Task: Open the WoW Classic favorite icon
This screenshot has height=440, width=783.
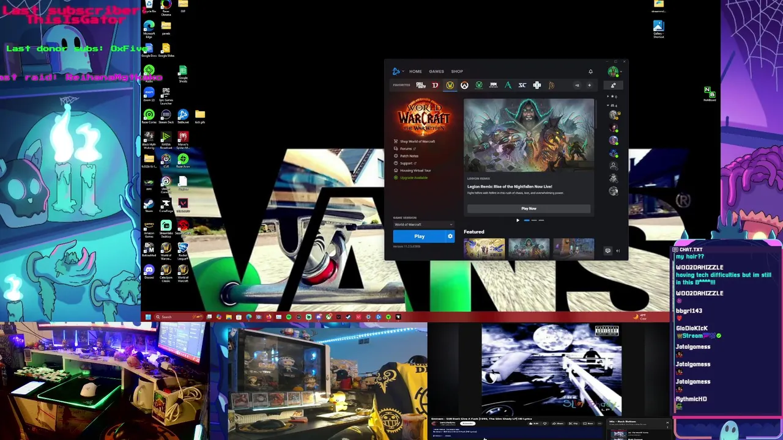Action: (479, 85)
